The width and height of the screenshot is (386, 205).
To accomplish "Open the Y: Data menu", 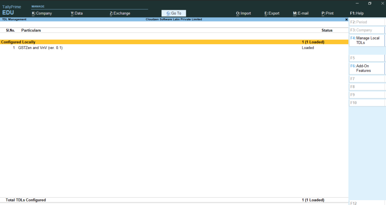I will click(77, 13).
